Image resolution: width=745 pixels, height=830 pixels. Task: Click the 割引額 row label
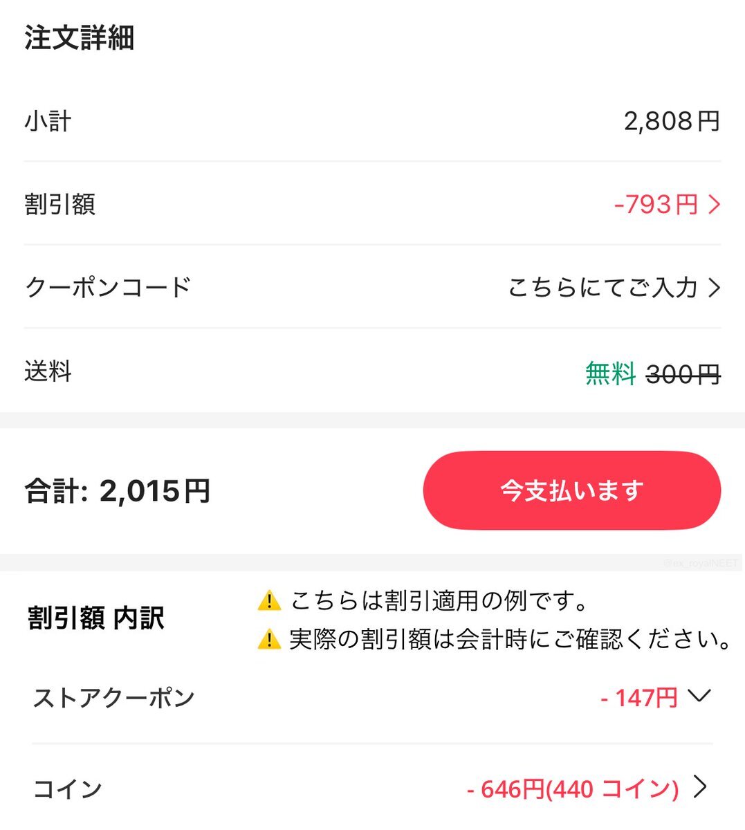(60, 204)
